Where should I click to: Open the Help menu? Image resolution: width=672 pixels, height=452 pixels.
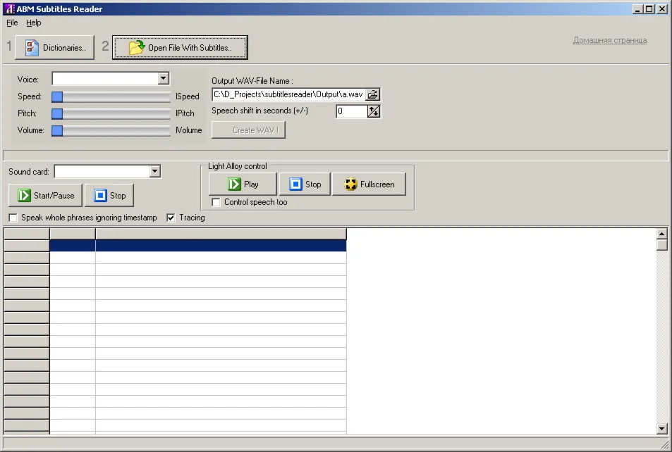pyautogui.click(x=33, y=23)
